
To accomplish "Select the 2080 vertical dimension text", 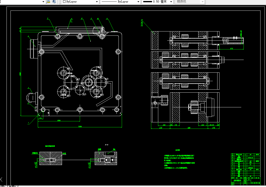I will [x=20, y=74].
